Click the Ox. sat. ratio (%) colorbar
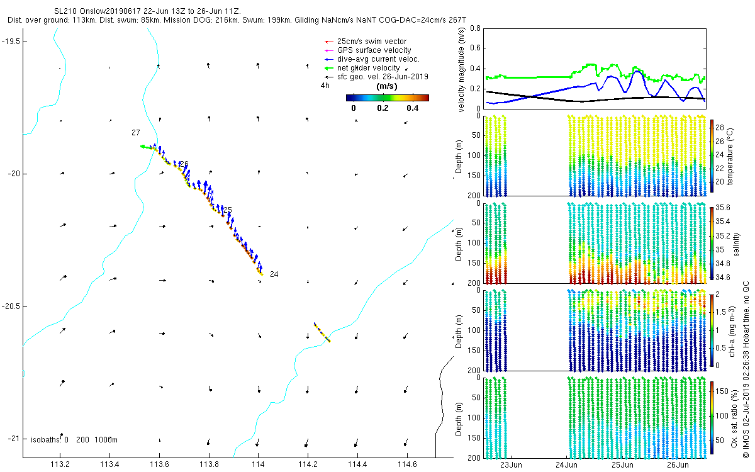The image size is (755, 472). click(712, 419)
